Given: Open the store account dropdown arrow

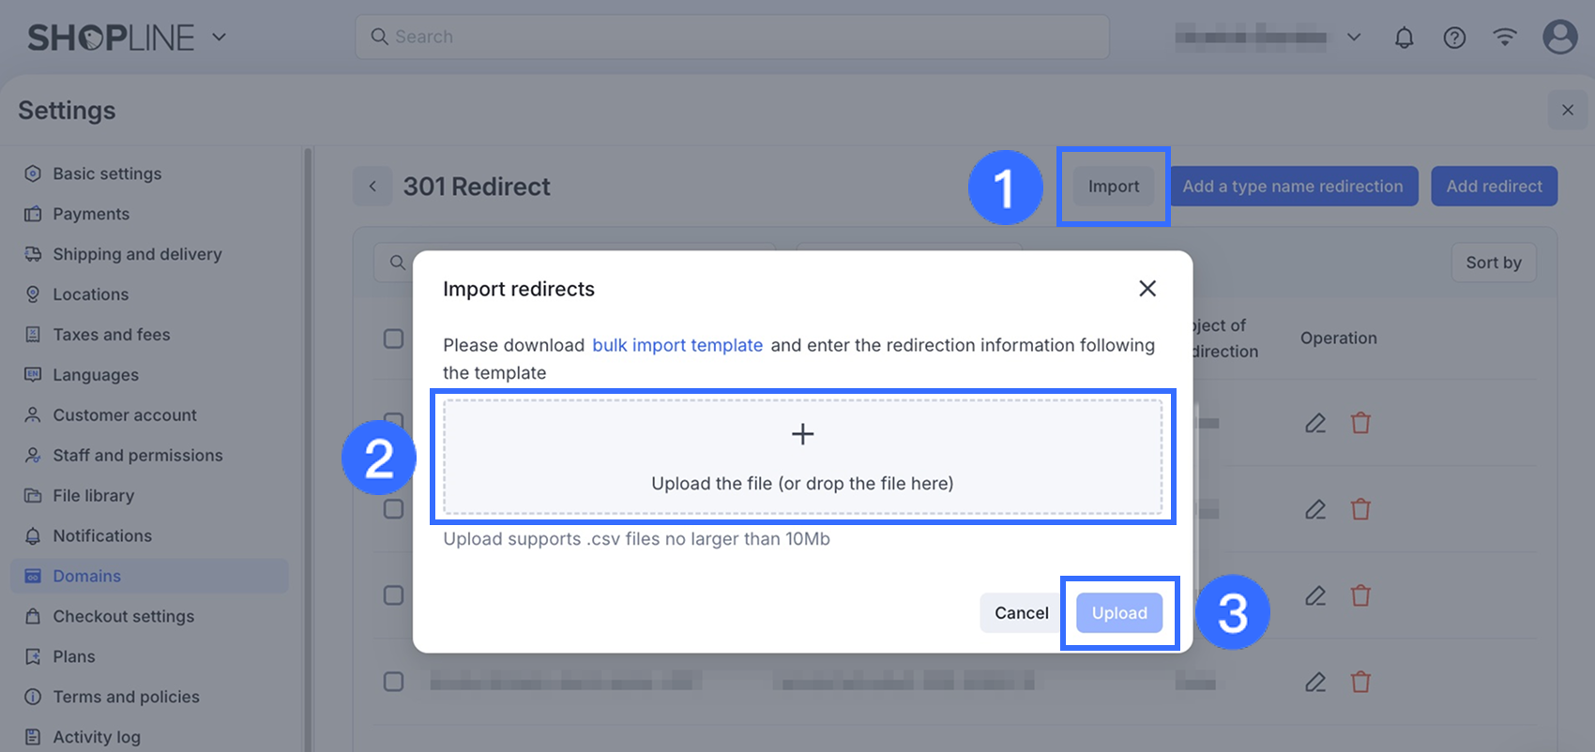Looking at the screenshot, I should coord(1354,38).
